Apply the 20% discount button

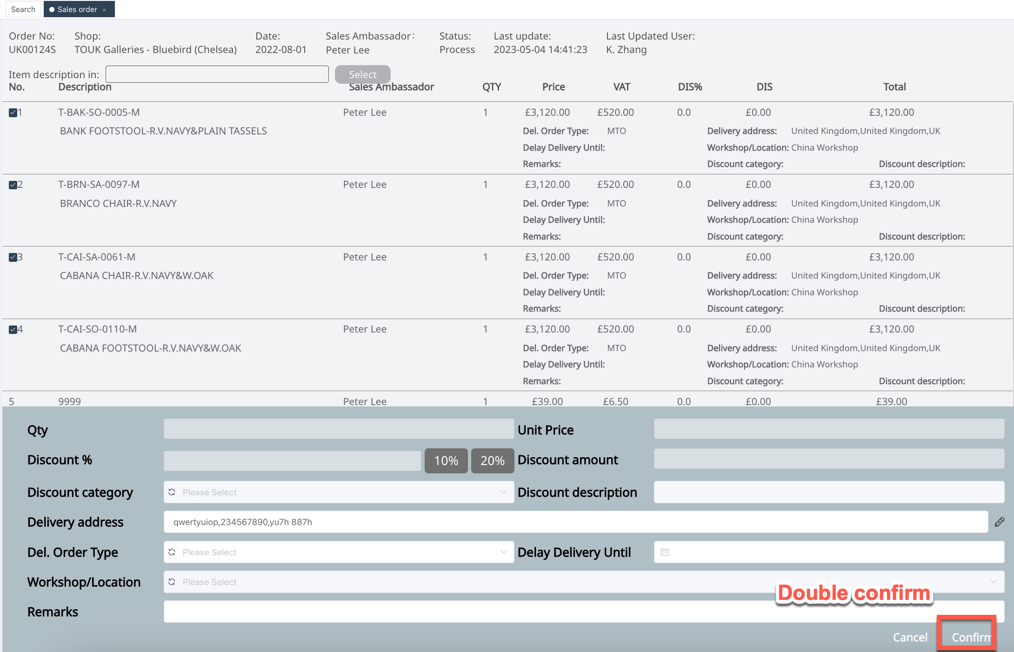coord(492,460)
